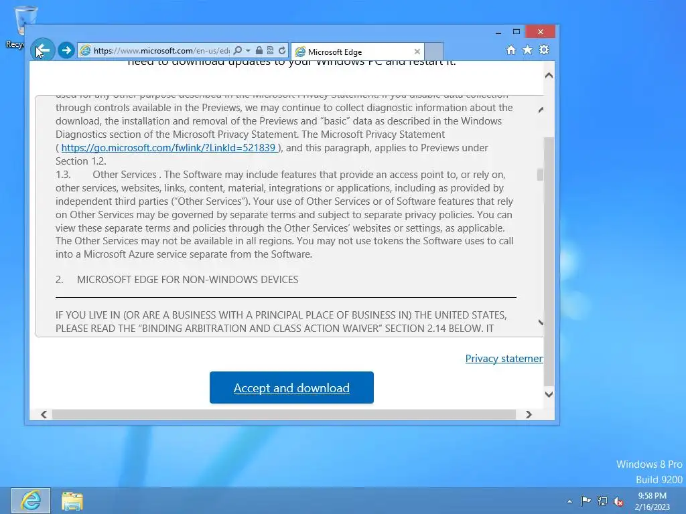Viewport: 686px width, 514px height.
Task: Refresh the page using the reload icon
Action: [x=282, y=50]
